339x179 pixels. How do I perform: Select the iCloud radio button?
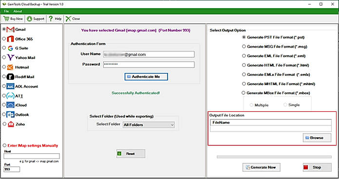pos(4,105)
